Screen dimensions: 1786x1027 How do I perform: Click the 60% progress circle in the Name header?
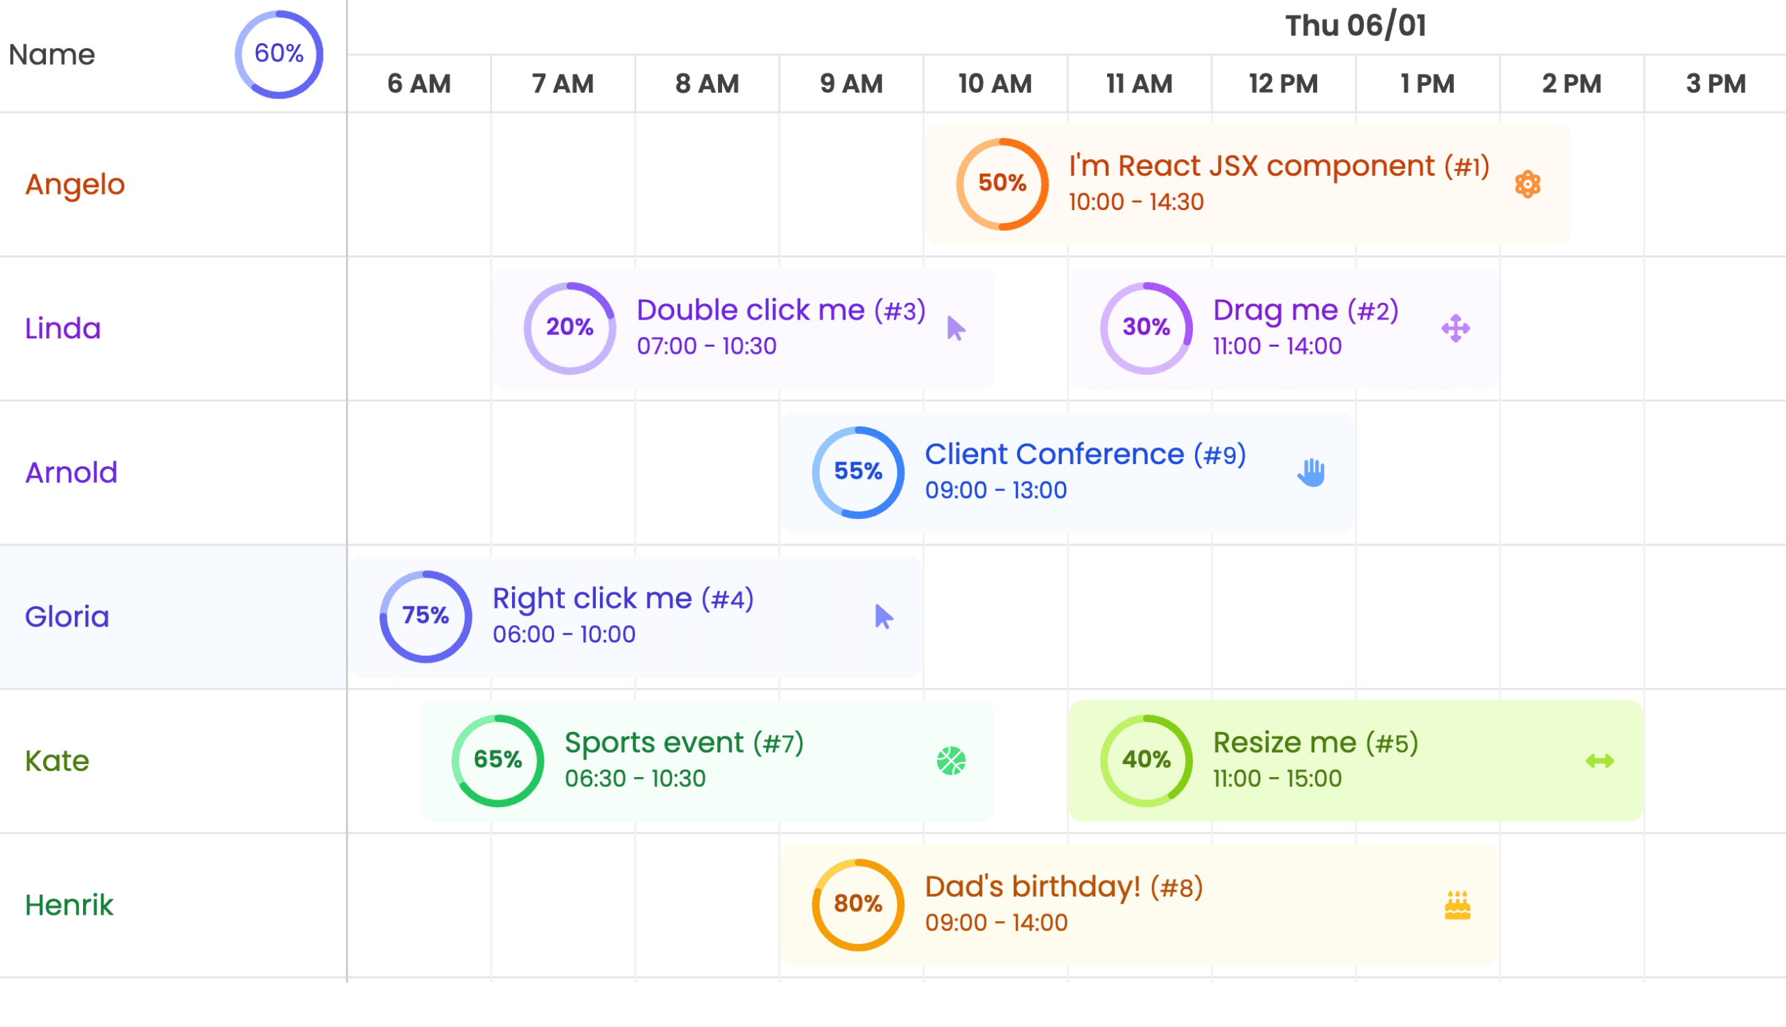coord(278,54)
